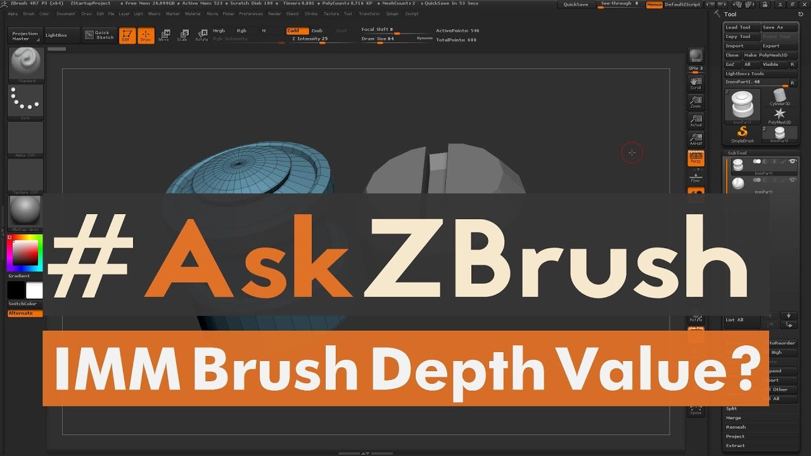Click the Scroll canvas icon

click(x=696, y=82)
